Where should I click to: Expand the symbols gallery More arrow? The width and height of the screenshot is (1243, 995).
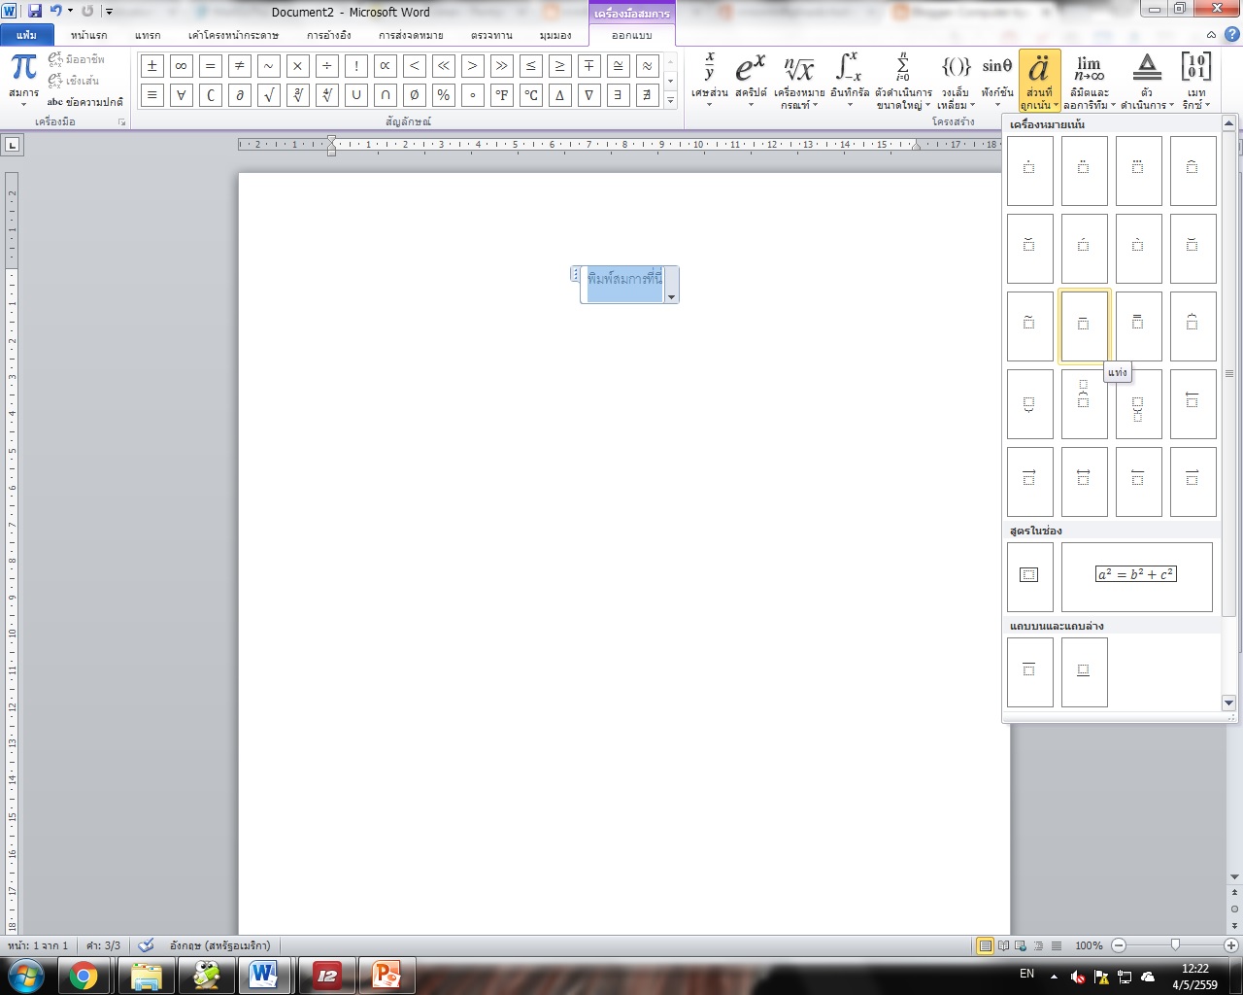(670, 101)
